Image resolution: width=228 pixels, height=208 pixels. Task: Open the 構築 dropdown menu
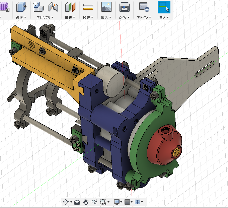[70, 18]
